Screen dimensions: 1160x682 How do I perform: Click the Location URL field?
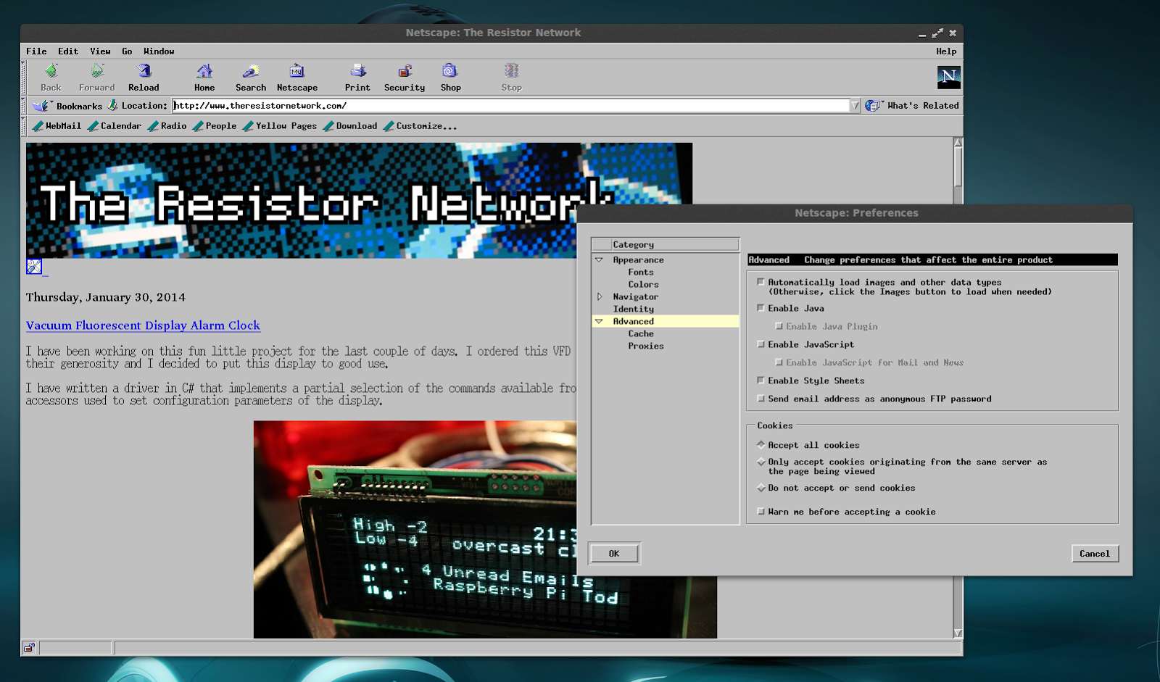coord(510,106)
